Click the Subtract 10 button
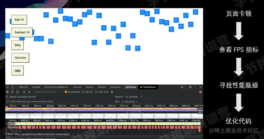 point(22,32)
